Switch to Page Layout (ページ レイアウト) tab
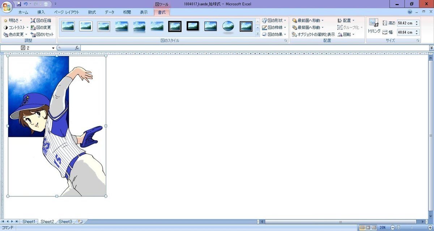The image size is (434, 231). (67, 12)
